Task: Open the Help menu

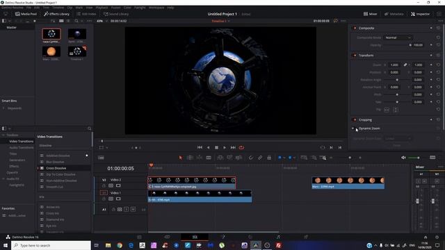Action: [x=170, y=8]
